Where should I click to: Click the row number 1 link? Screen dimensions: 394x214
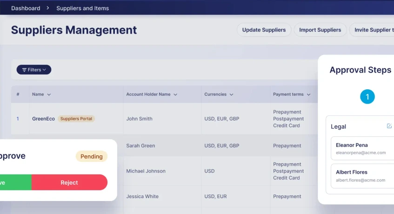pos(18,119)
